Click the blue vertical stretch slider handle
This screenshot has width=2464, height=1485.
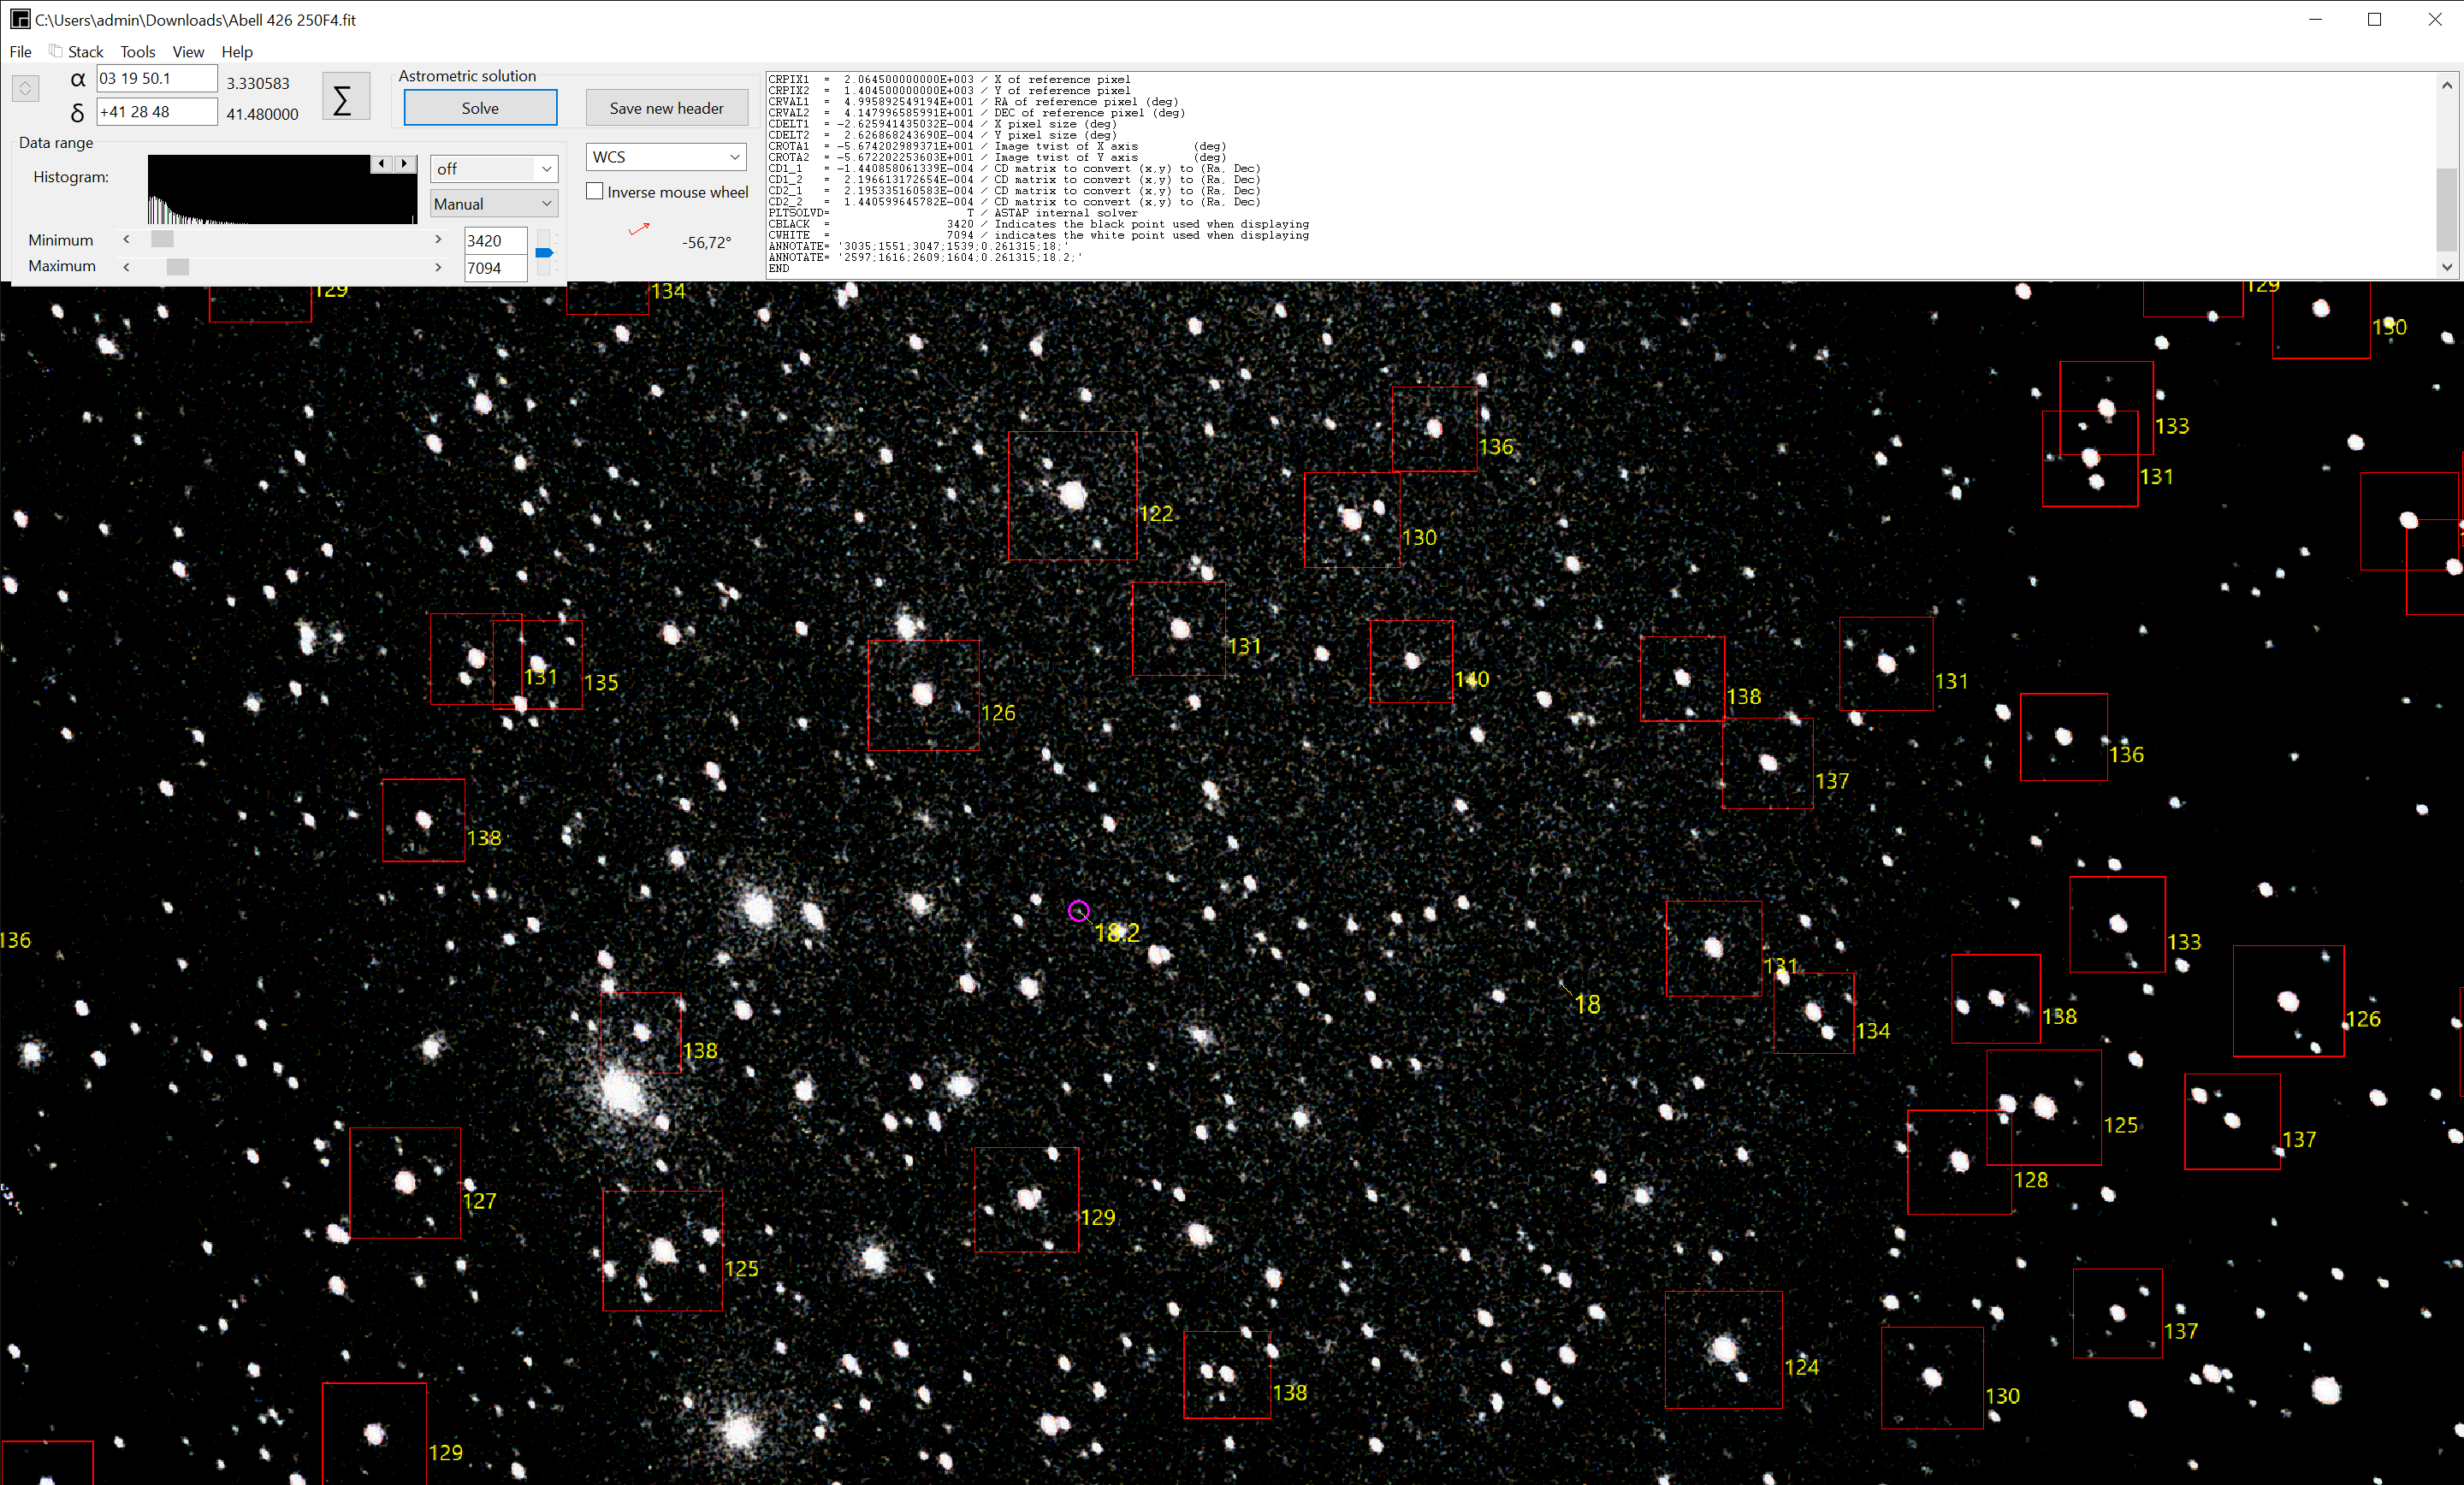pyautogui.click(x=544, y=253)
